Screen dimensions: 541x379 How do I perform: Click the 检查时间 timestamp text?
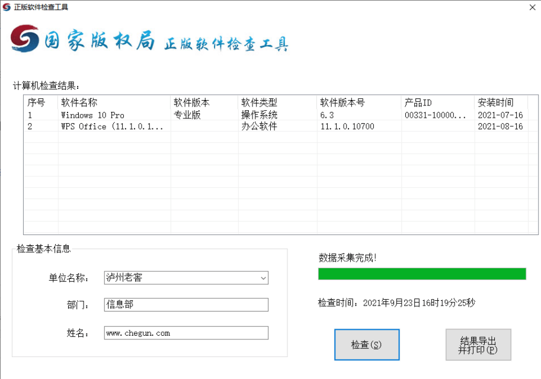[396, 303]
